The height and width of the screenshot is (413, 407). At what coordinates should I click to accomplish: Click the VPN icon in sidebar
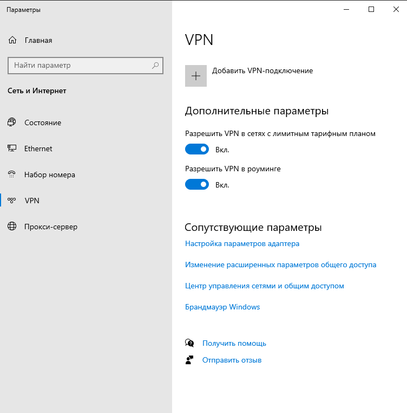tap(12, 201)
